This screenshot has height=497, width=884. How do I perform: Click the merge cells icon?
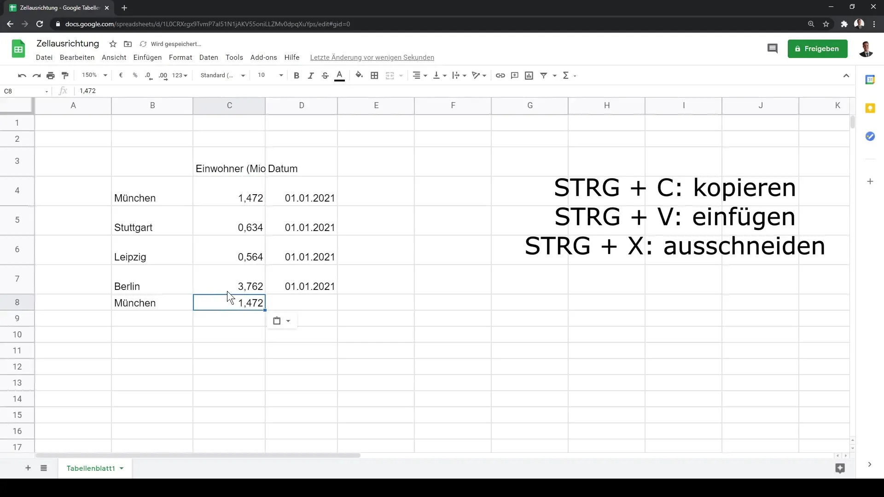pos(390,75)
